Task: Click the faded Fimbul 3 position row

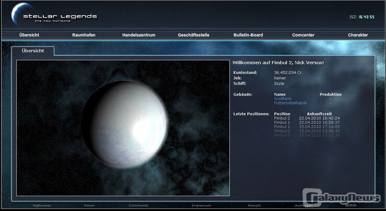Action: tap(307, 135)
